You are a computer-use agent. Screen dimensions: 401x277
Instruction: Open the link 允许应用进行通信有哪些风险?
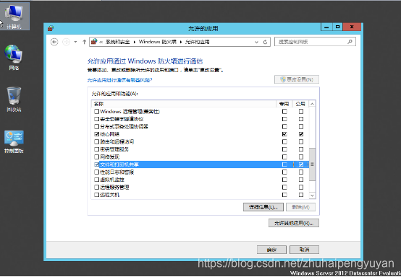[119, 80]
